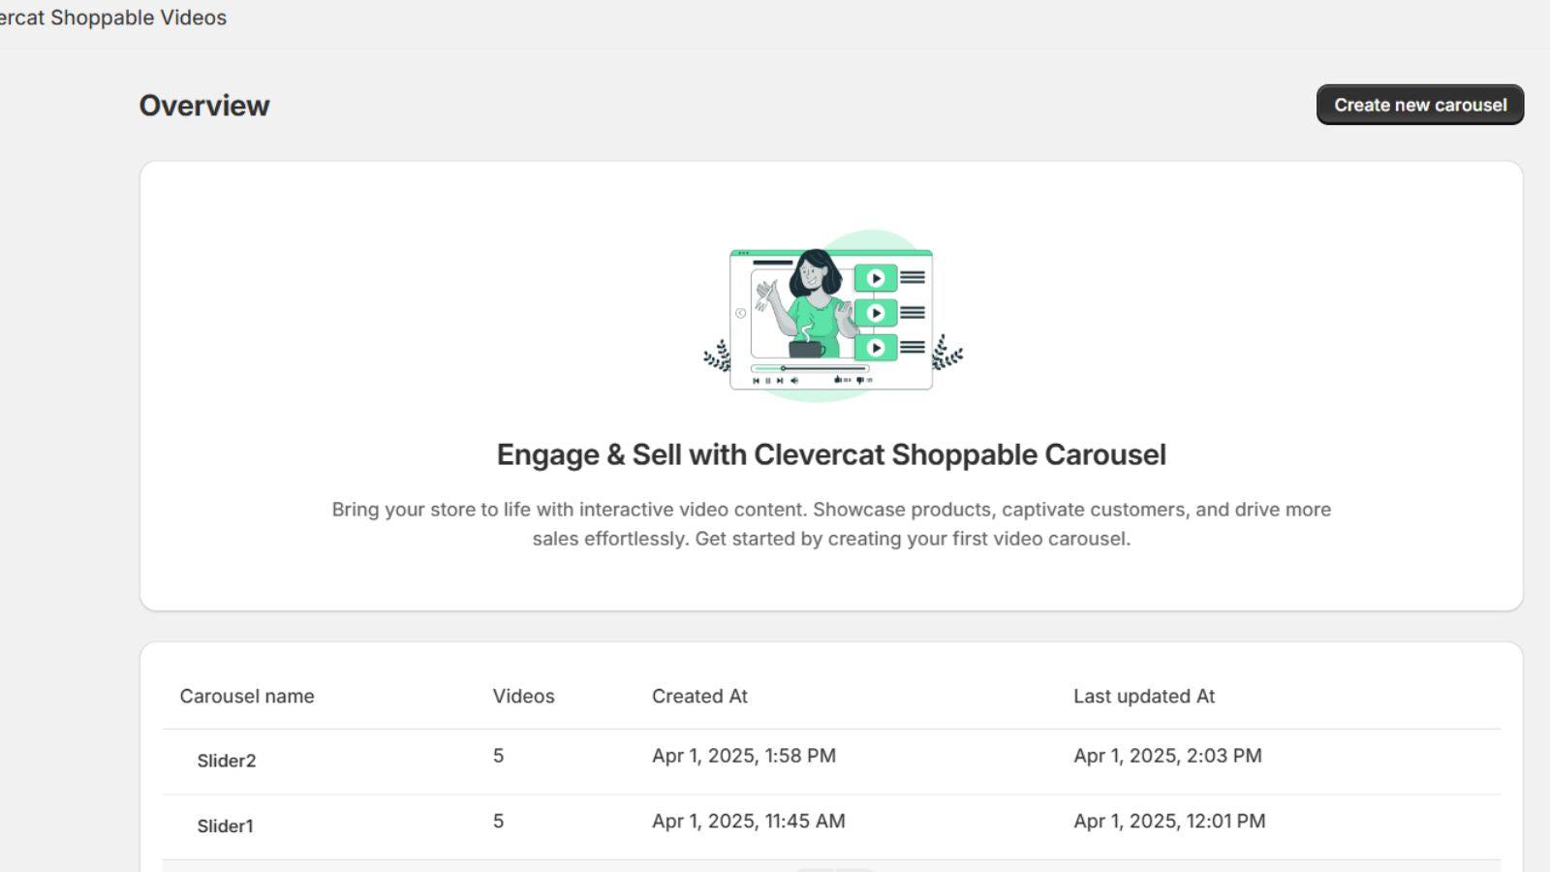Screen dimensions: 1550x872
Task: Click the volume speaker icon in the illustration
Action: (794, 381)
